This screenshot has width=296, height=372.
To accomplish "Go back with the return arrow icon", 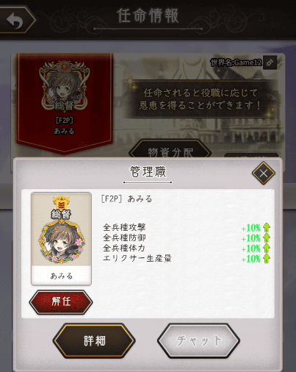I will coord(15,20).
